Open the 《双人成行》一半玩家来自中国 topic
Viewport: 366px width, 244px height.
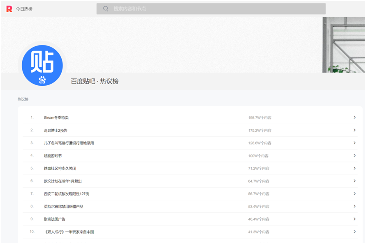[69, 232]
